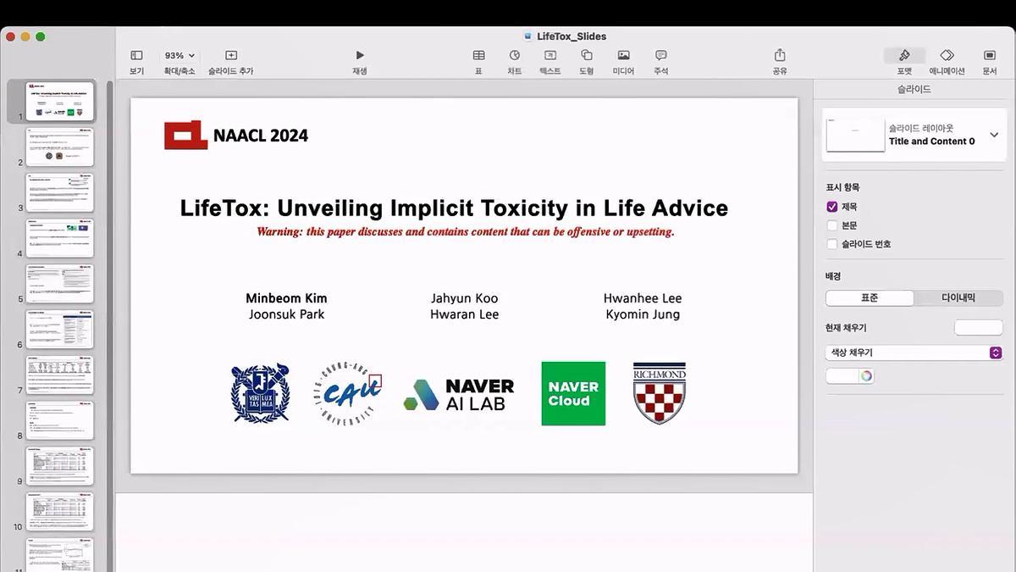The image size is (1016, 572).
Task: Click the Seoul National University crest logo
Action: 261,392
